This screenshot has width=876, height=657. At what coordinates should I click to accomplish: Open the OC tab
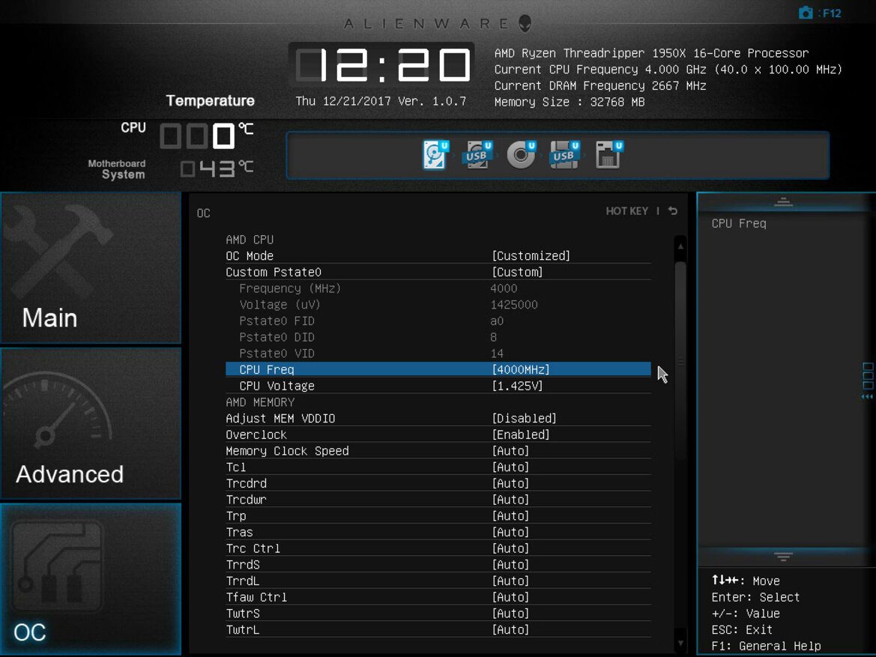click(x=91, y=579)
